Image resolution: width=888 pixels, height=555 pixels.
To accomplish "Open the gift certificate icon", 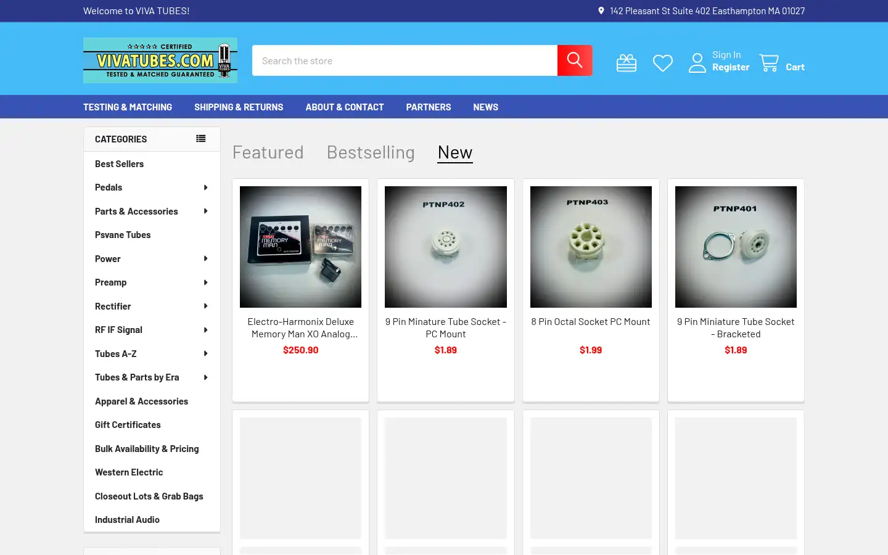I will (x=627, y=63).
